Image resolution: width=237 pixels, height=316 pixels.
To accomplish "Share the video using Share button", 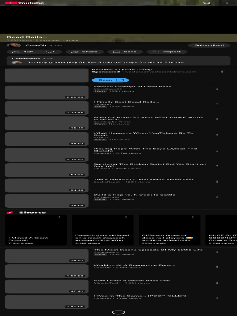I will coord(85,52).
